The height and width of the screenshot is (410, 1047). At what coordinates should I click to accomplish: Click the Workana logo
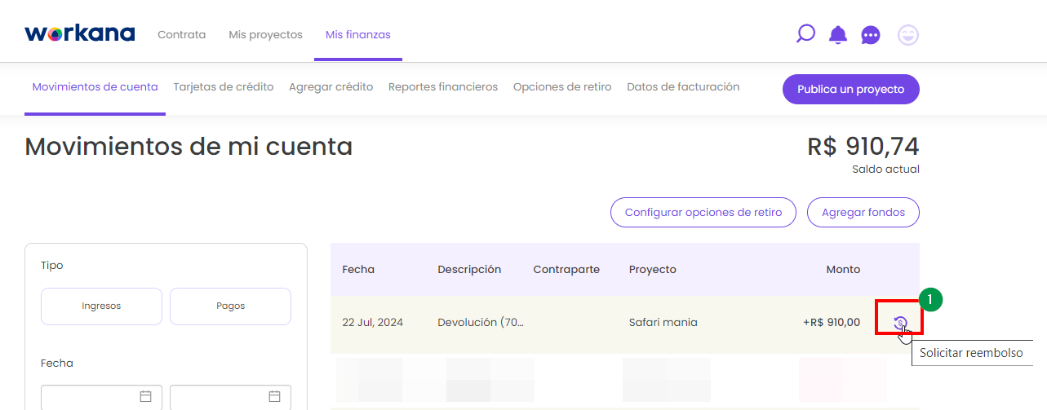[x=79, y=34]
